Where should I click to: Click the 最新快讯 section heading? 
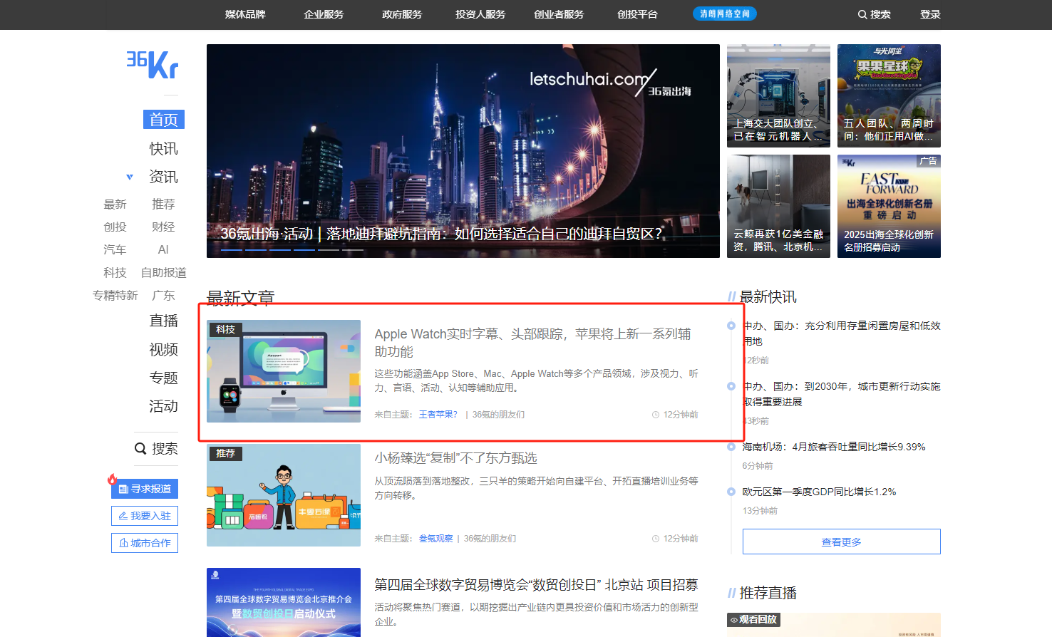click(768, 297)
